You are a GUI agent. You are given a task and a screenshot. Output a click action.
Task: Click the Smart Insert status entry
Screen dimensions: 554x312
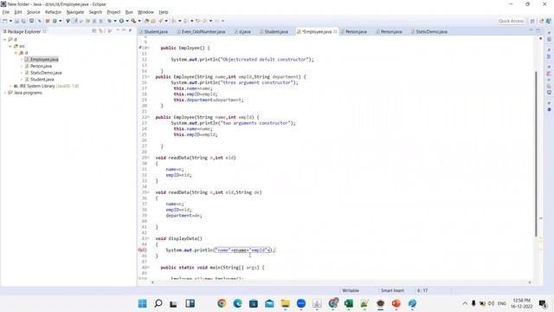click(x=392, y=290)
